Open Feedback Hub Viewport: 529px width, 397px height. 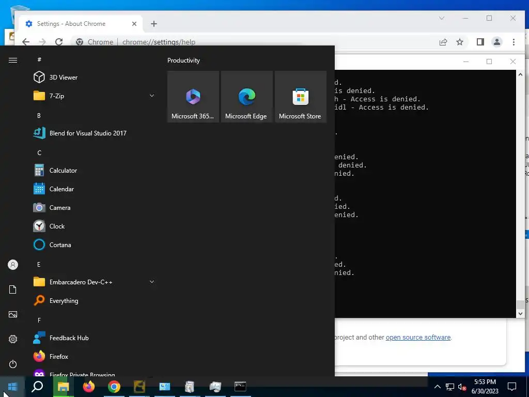(x=95, y=338)
